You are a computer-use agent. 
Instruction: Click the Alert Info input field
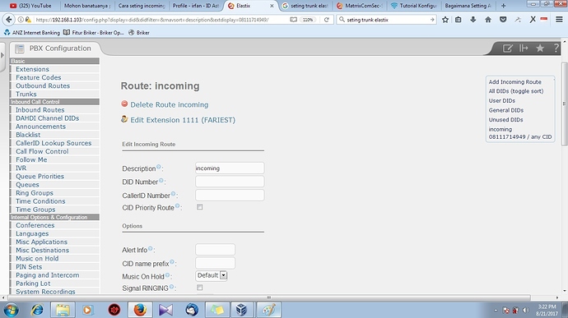215,249
